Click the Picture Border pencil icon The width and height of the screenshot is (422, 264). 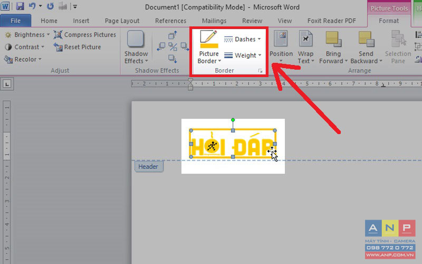pos(209,39)
